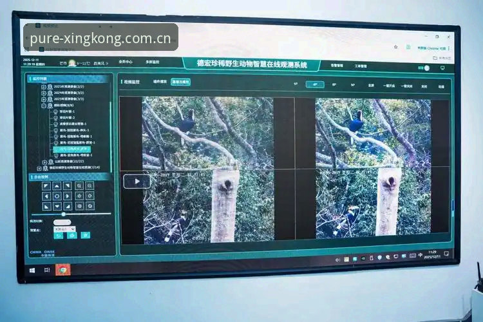
Task: Click the PTZ speed slider handle
Action: tap(64, 214)
